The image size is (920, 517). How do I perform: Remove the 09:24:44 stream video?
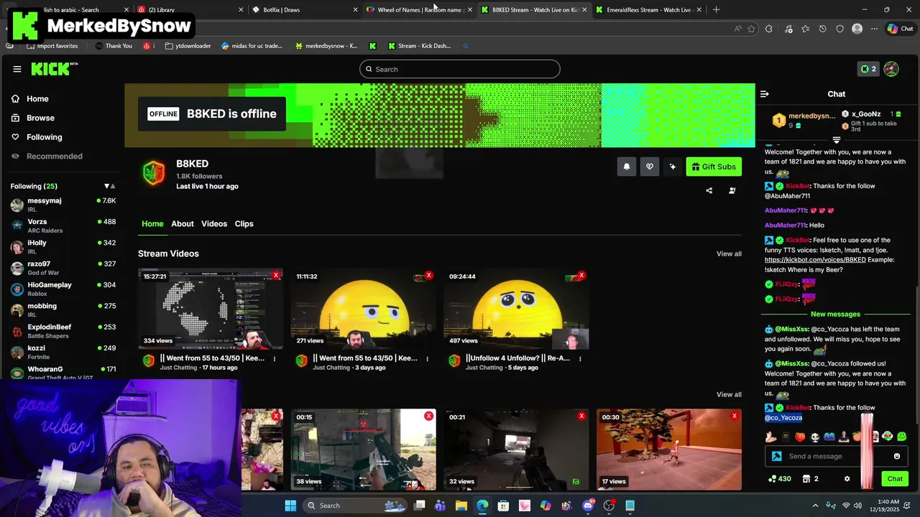(x=581, y=275)
